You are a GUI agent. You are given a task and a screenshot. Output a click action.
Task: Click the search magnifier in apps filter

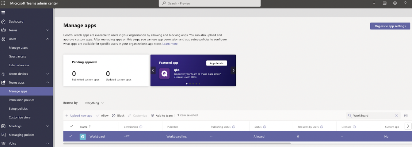350,115
